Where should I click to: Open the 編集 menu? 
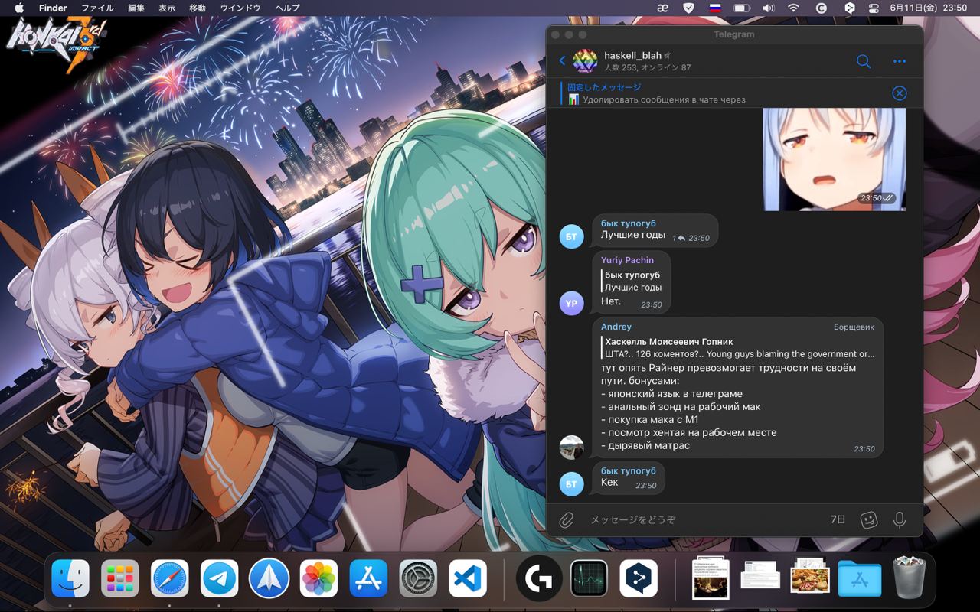[x=136, y=8]
